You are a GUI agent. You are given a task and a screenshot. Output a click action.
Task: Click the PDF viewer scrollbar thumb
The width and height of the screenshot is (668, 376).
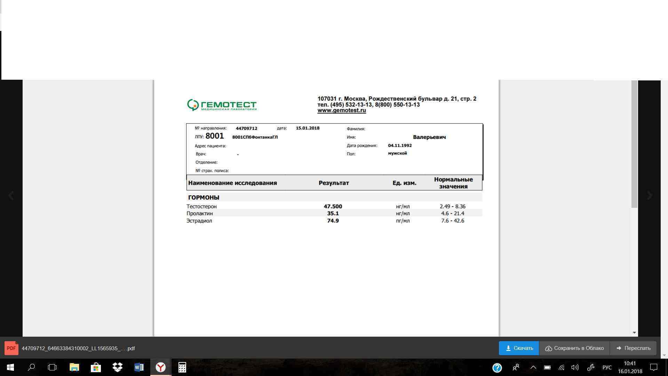click(x=634, y=144)
